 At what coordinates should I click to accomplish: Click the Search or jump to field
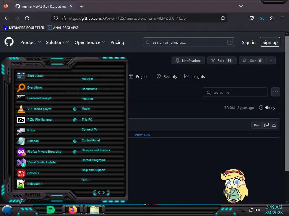(x=189, y=42)
